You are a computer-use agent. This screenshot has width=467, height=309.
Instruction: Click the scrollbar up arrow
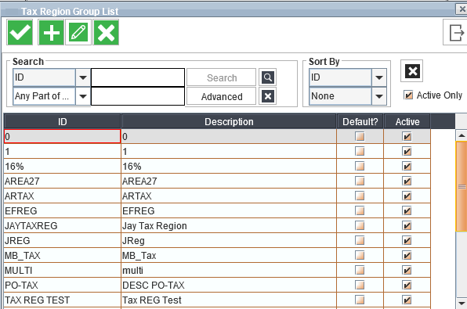462,135
